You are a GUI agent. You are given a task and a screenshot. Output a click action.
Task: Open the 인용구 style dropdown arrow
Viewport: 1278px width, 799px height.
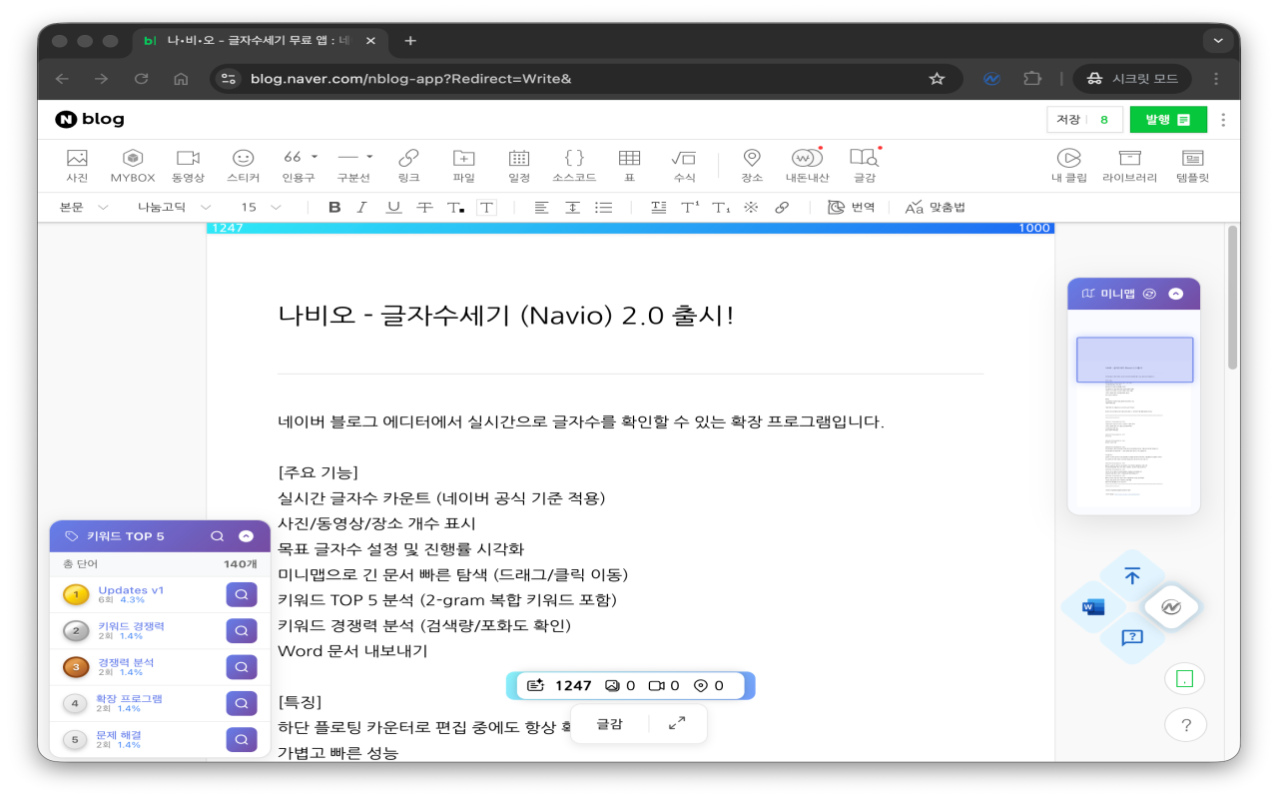315,157
